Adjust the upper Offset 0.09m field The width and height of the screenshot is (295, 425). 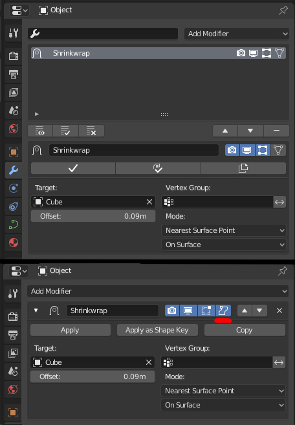(93, 216)
